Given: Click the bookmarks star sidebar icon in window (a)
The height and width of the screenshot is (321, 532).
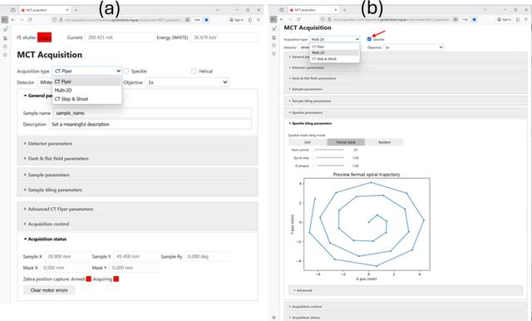Looking at the screenshot, I should pyautogui.click(x=5, y=54).
